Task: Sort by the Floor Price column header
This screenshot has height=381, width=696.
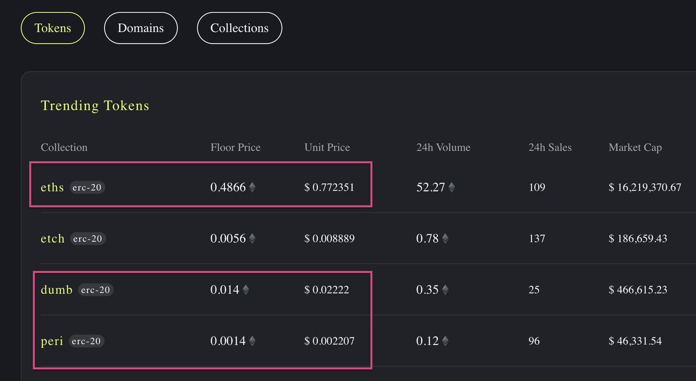Action: point(235,147)
